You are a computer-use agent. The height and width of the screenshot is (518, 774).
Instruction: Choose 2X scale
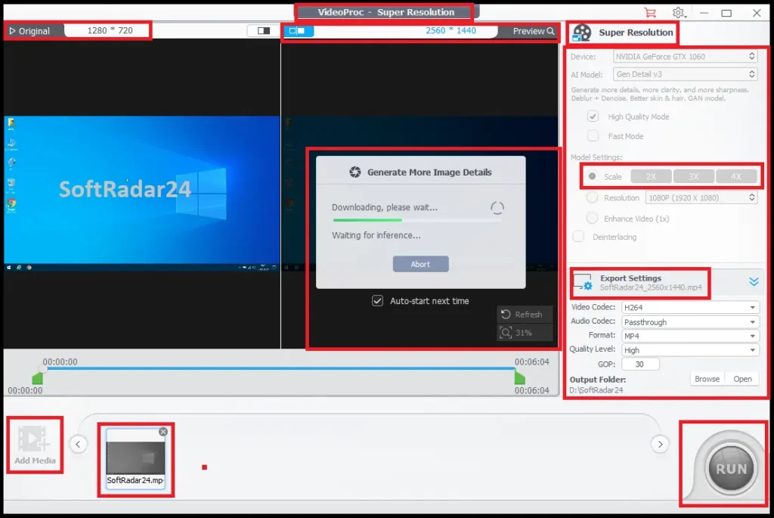tap(651, 176)
